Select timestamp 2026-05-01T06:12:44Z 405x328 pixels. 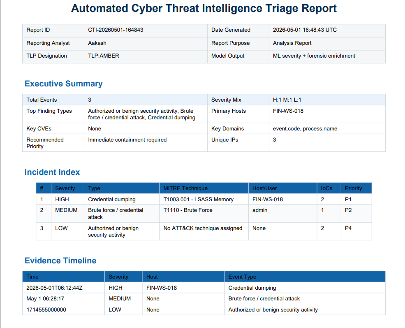click(54, 288)
